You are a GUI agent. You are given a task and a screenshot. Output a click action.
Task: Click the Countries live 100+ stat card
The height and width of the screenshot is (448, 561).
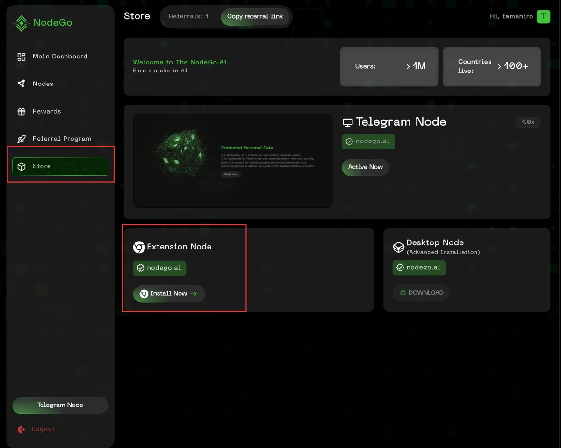click(492, 66)
